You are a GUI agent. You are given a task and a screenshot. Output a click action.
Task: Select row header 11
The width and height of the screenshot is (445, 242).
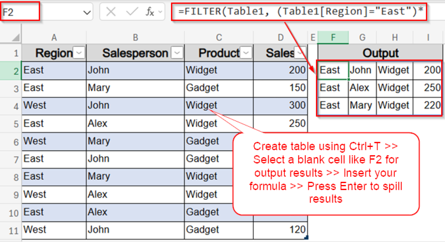pyautogui.click(x=14, y=230)
